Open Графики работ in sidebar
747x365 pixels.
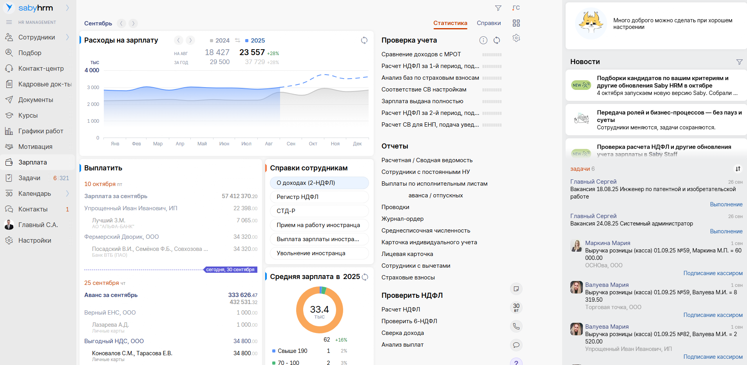[x=41, y=131]
